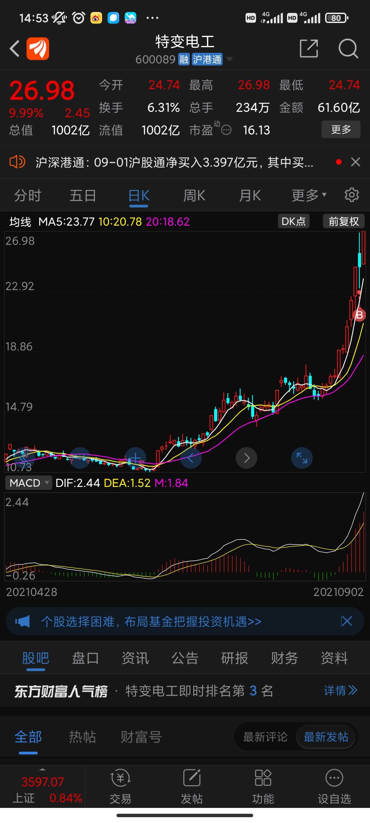Select the 日K chart tab
Image resolution: width=370 pixels, height=823 pixels.
[139, 196]
